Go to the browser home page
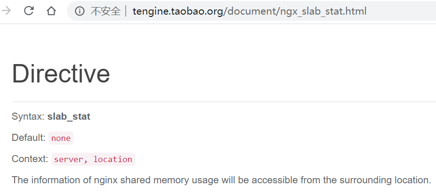436x196 pixels. point(51,11)
